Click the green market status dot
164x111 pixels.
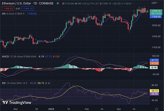point(58,3)
